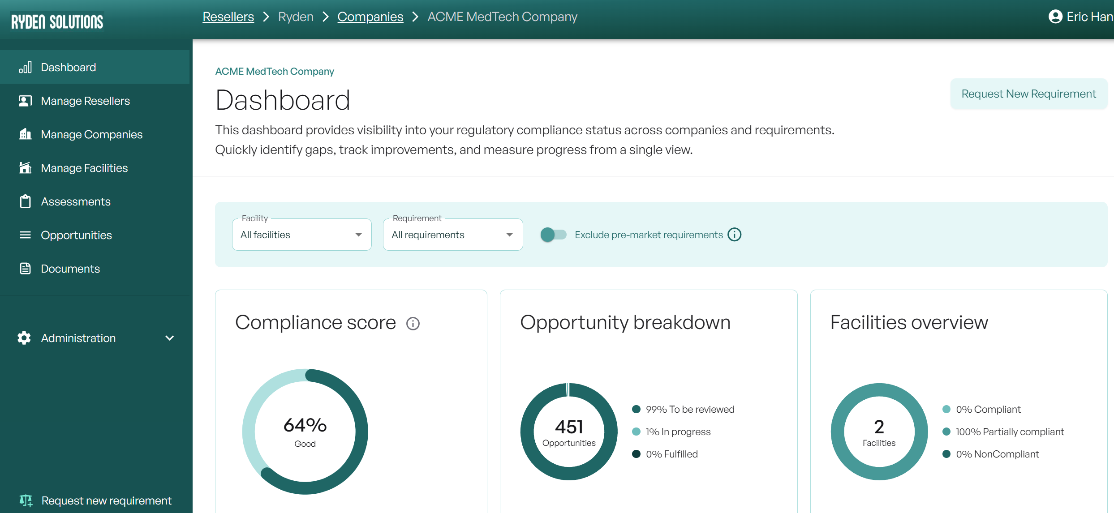
Task: Click the Manage Companies building icon
Action: click(25, 134)
